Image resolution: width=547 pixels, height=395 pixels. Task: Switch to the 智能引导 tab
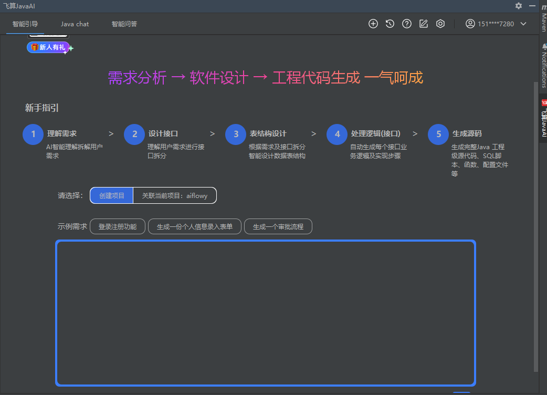[24, 24]
